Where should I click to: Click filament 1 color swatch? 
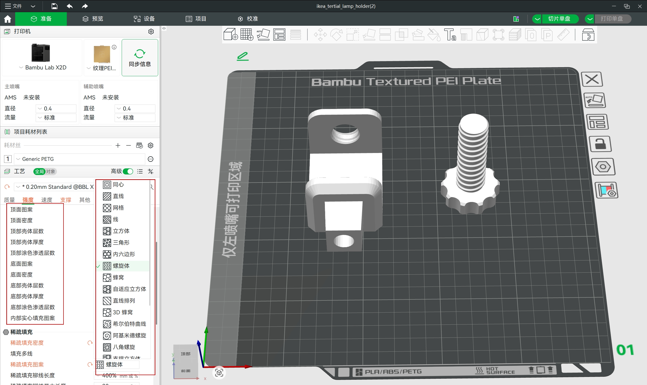tap(8, 159)
